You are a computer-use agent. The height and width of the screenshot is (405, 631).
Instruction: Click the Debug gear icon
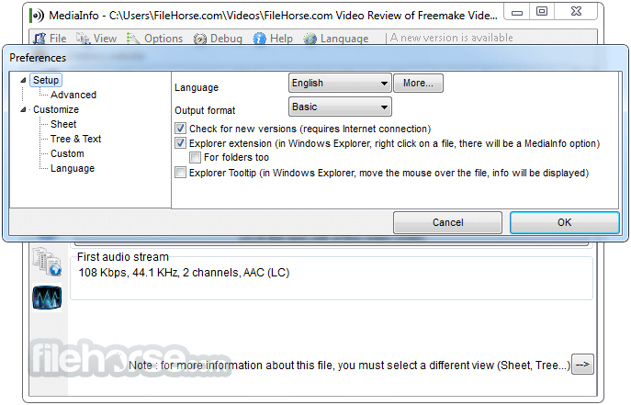(x=199, y=39)
